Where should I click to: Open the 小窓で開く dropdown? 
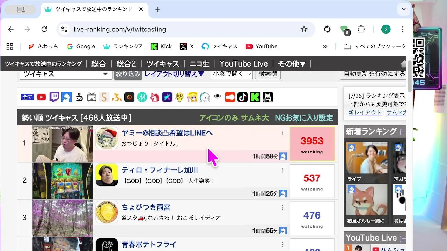pyautogui.click(x=232, y=74)
